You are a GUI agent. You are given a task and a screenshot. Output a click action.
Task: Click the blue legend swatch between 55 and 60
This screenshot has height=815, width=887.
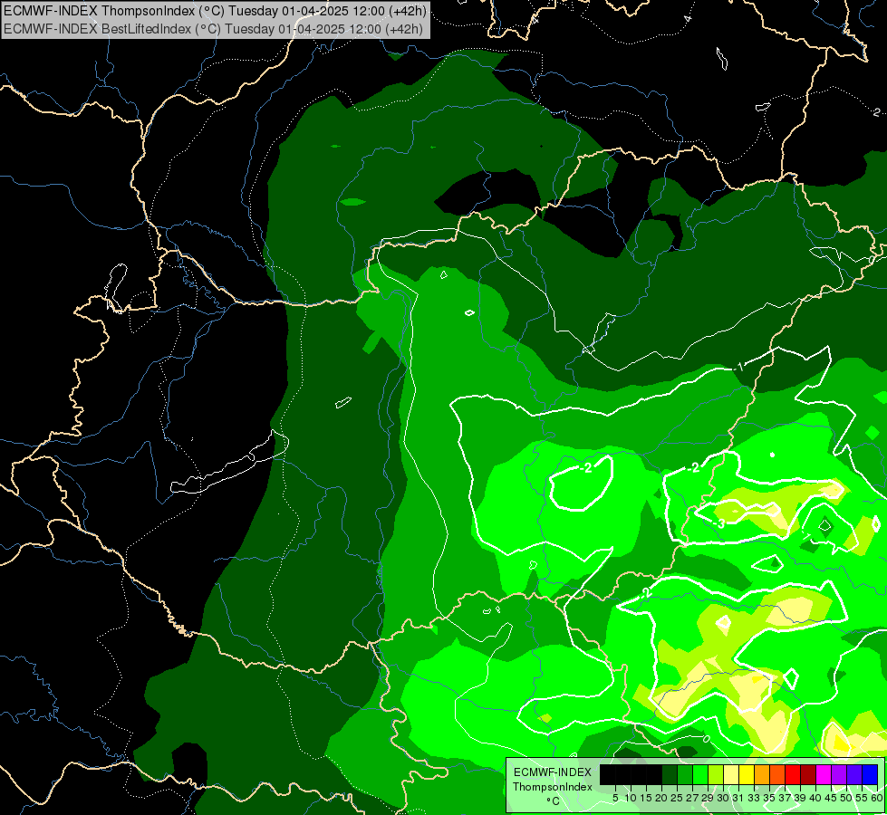pyautogui.click(x=870, y=774)
